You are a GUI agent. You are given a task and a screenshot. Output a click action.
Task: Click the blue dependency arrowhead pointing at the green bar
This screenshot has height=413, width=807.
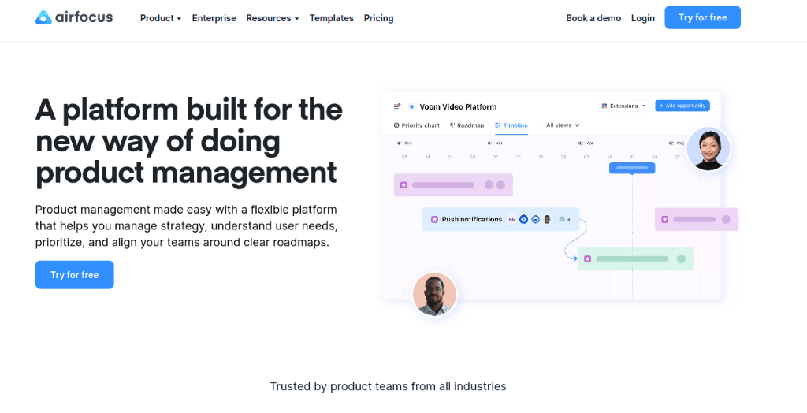coord(575,259)
